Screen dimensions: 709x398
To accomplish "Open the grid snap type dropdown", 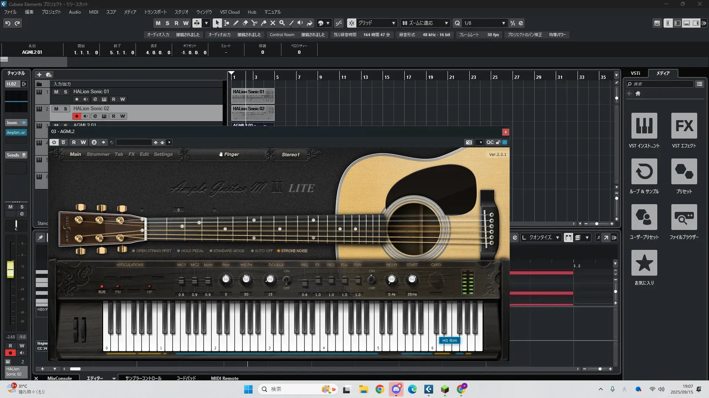I will tap(393, 23).
